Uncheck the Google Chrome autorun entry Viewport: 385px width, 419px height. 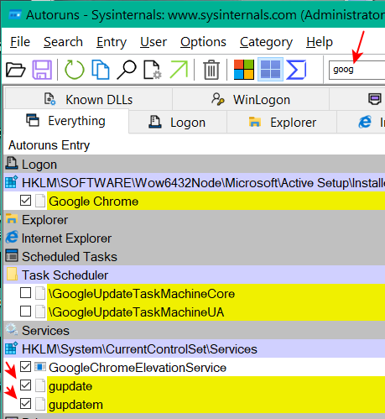pos(25,201)
